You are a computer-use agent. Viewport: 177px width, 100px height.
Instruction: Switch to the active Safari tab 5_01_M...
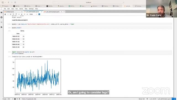[x=127, y=6]
